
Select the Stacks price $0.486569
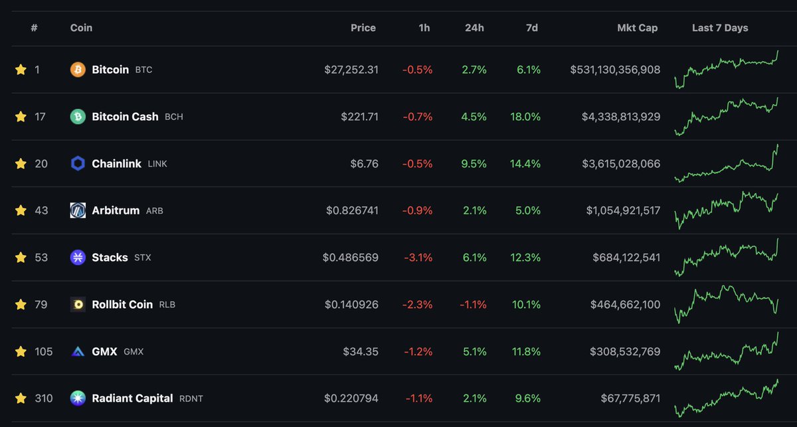click(x=351, y=257)
